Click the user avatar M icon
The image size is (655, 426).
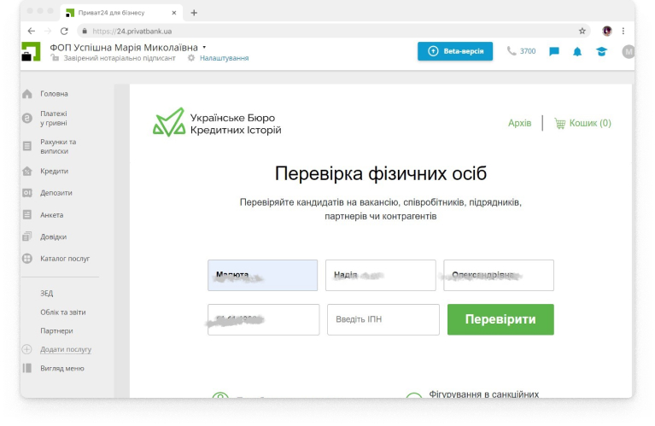coord(628,52)
